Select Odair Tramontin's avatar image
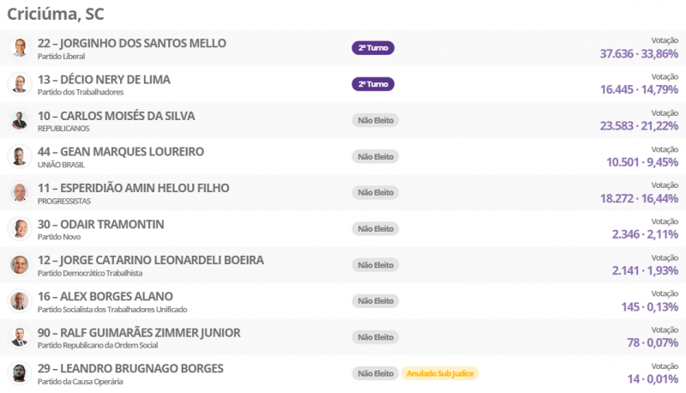 coord(19,229)
